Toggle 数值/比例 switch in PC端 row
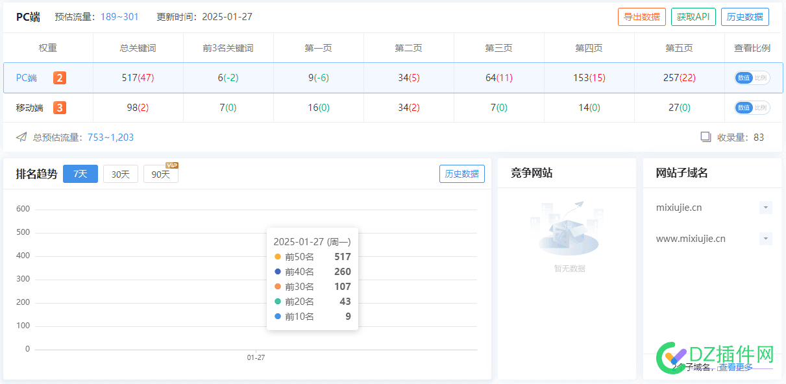 pos(752,78)
